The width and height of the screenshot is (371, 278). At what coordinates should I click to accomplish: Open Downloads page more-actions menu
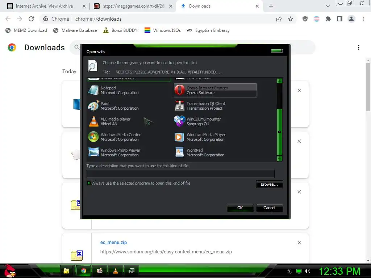pos(359,47)
